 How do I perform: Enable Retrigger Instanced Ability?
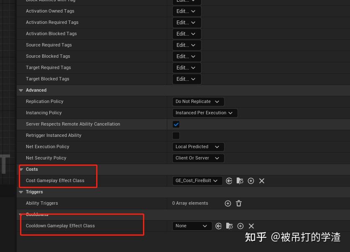[x=176, y=135]
